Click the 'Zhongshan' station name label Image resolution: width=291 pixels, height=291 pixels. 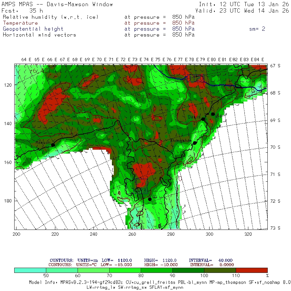[x=181, y=141]
